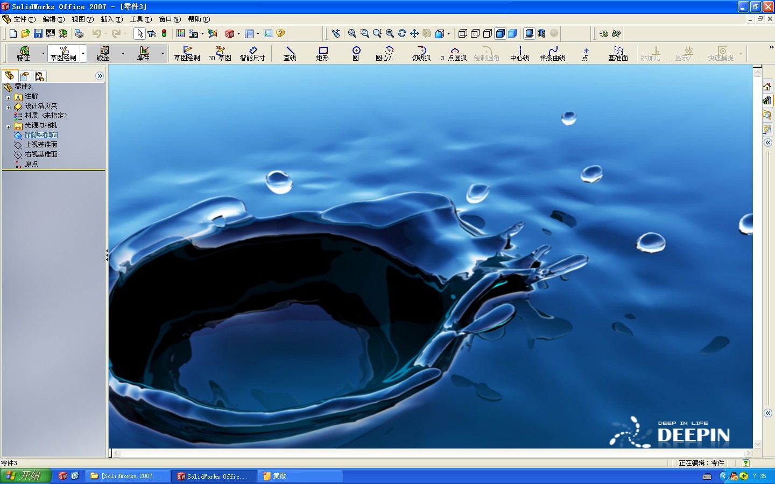The image size is (775, 484).
Task: Select 原点 Origin in the feature tree
Action: (x=31, y=164)
